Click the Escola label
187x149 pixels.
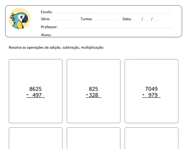click(47, 12)
